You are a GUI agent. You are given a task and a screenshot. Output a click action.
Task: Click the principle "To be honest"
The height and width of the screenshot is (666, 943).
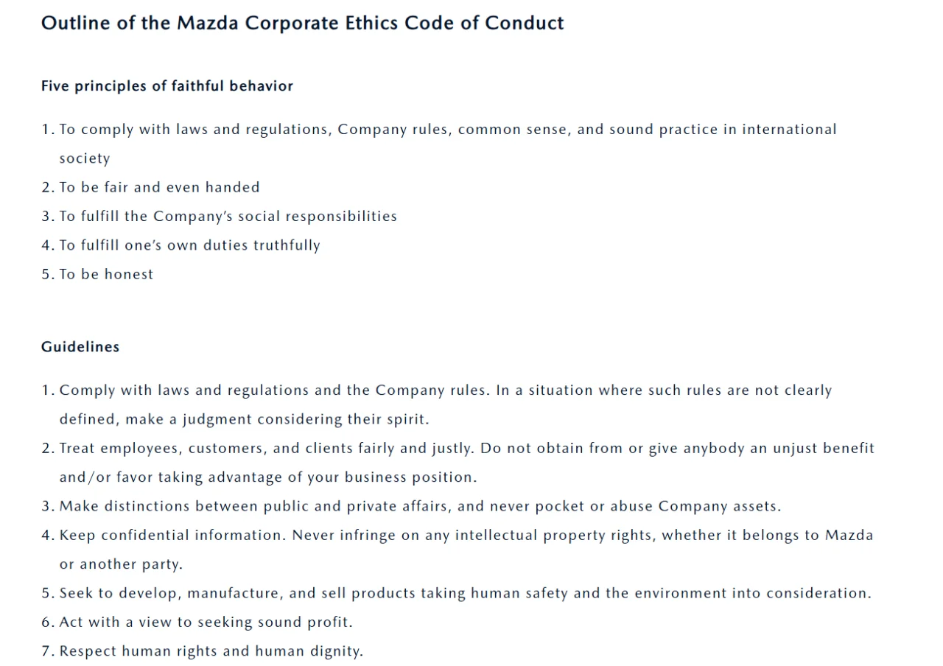click(106, 274)
